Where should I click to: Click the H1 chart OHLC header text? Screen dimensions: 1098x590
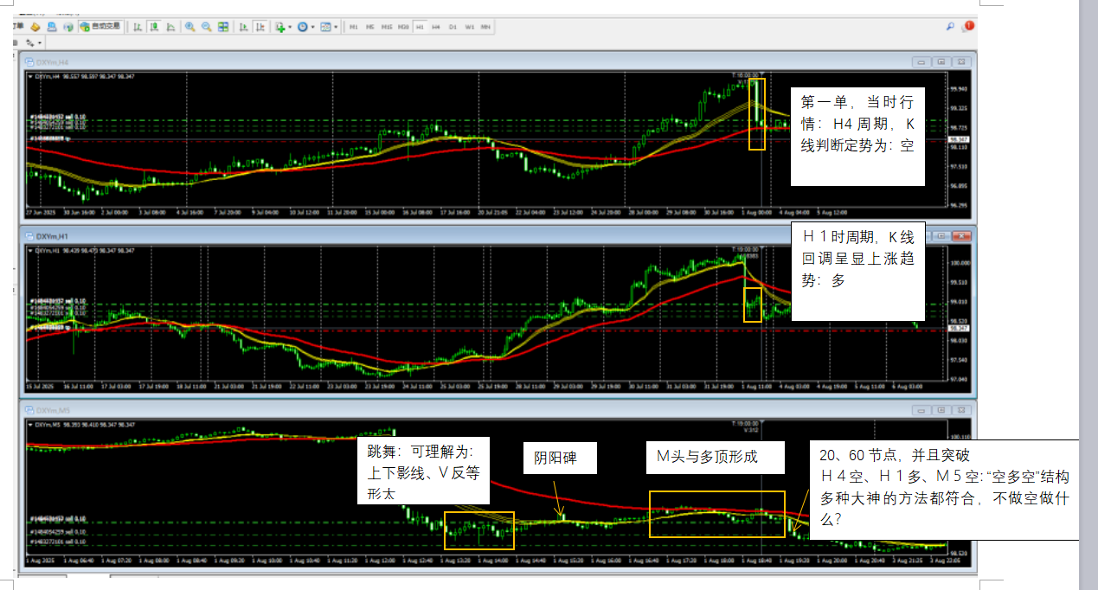click(x=85, y=249)
